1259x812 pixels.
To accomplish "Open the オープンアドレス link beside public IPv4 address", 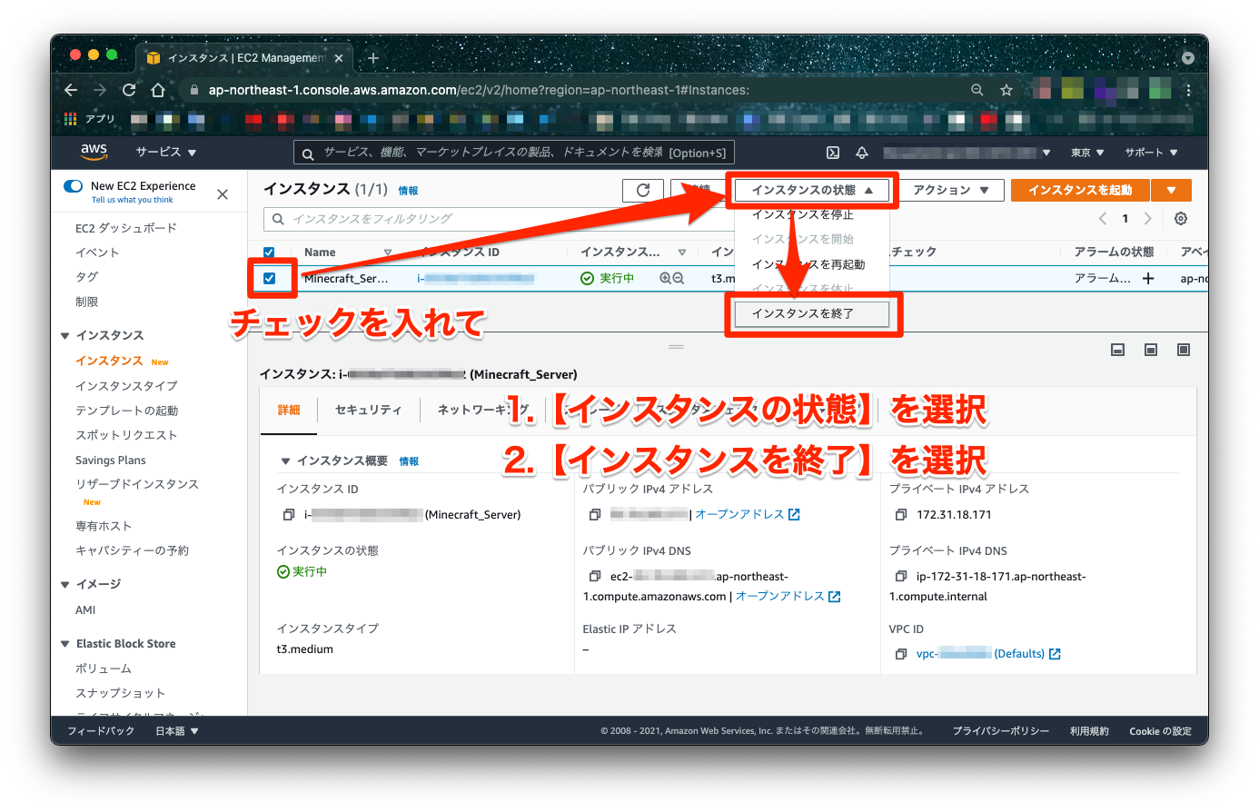I will 747,515.
